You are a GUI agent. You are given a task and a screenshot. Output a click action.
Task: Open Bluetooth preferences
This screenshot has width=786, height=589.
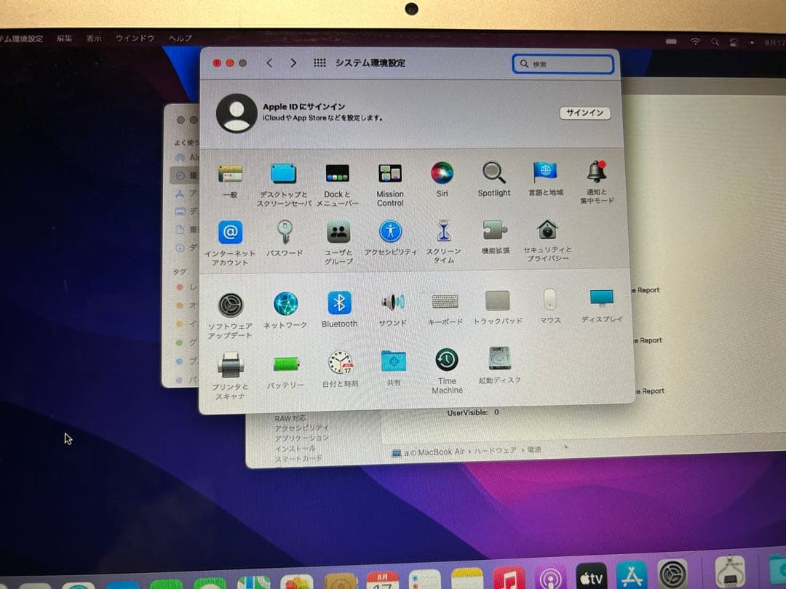tap(338, 303)
